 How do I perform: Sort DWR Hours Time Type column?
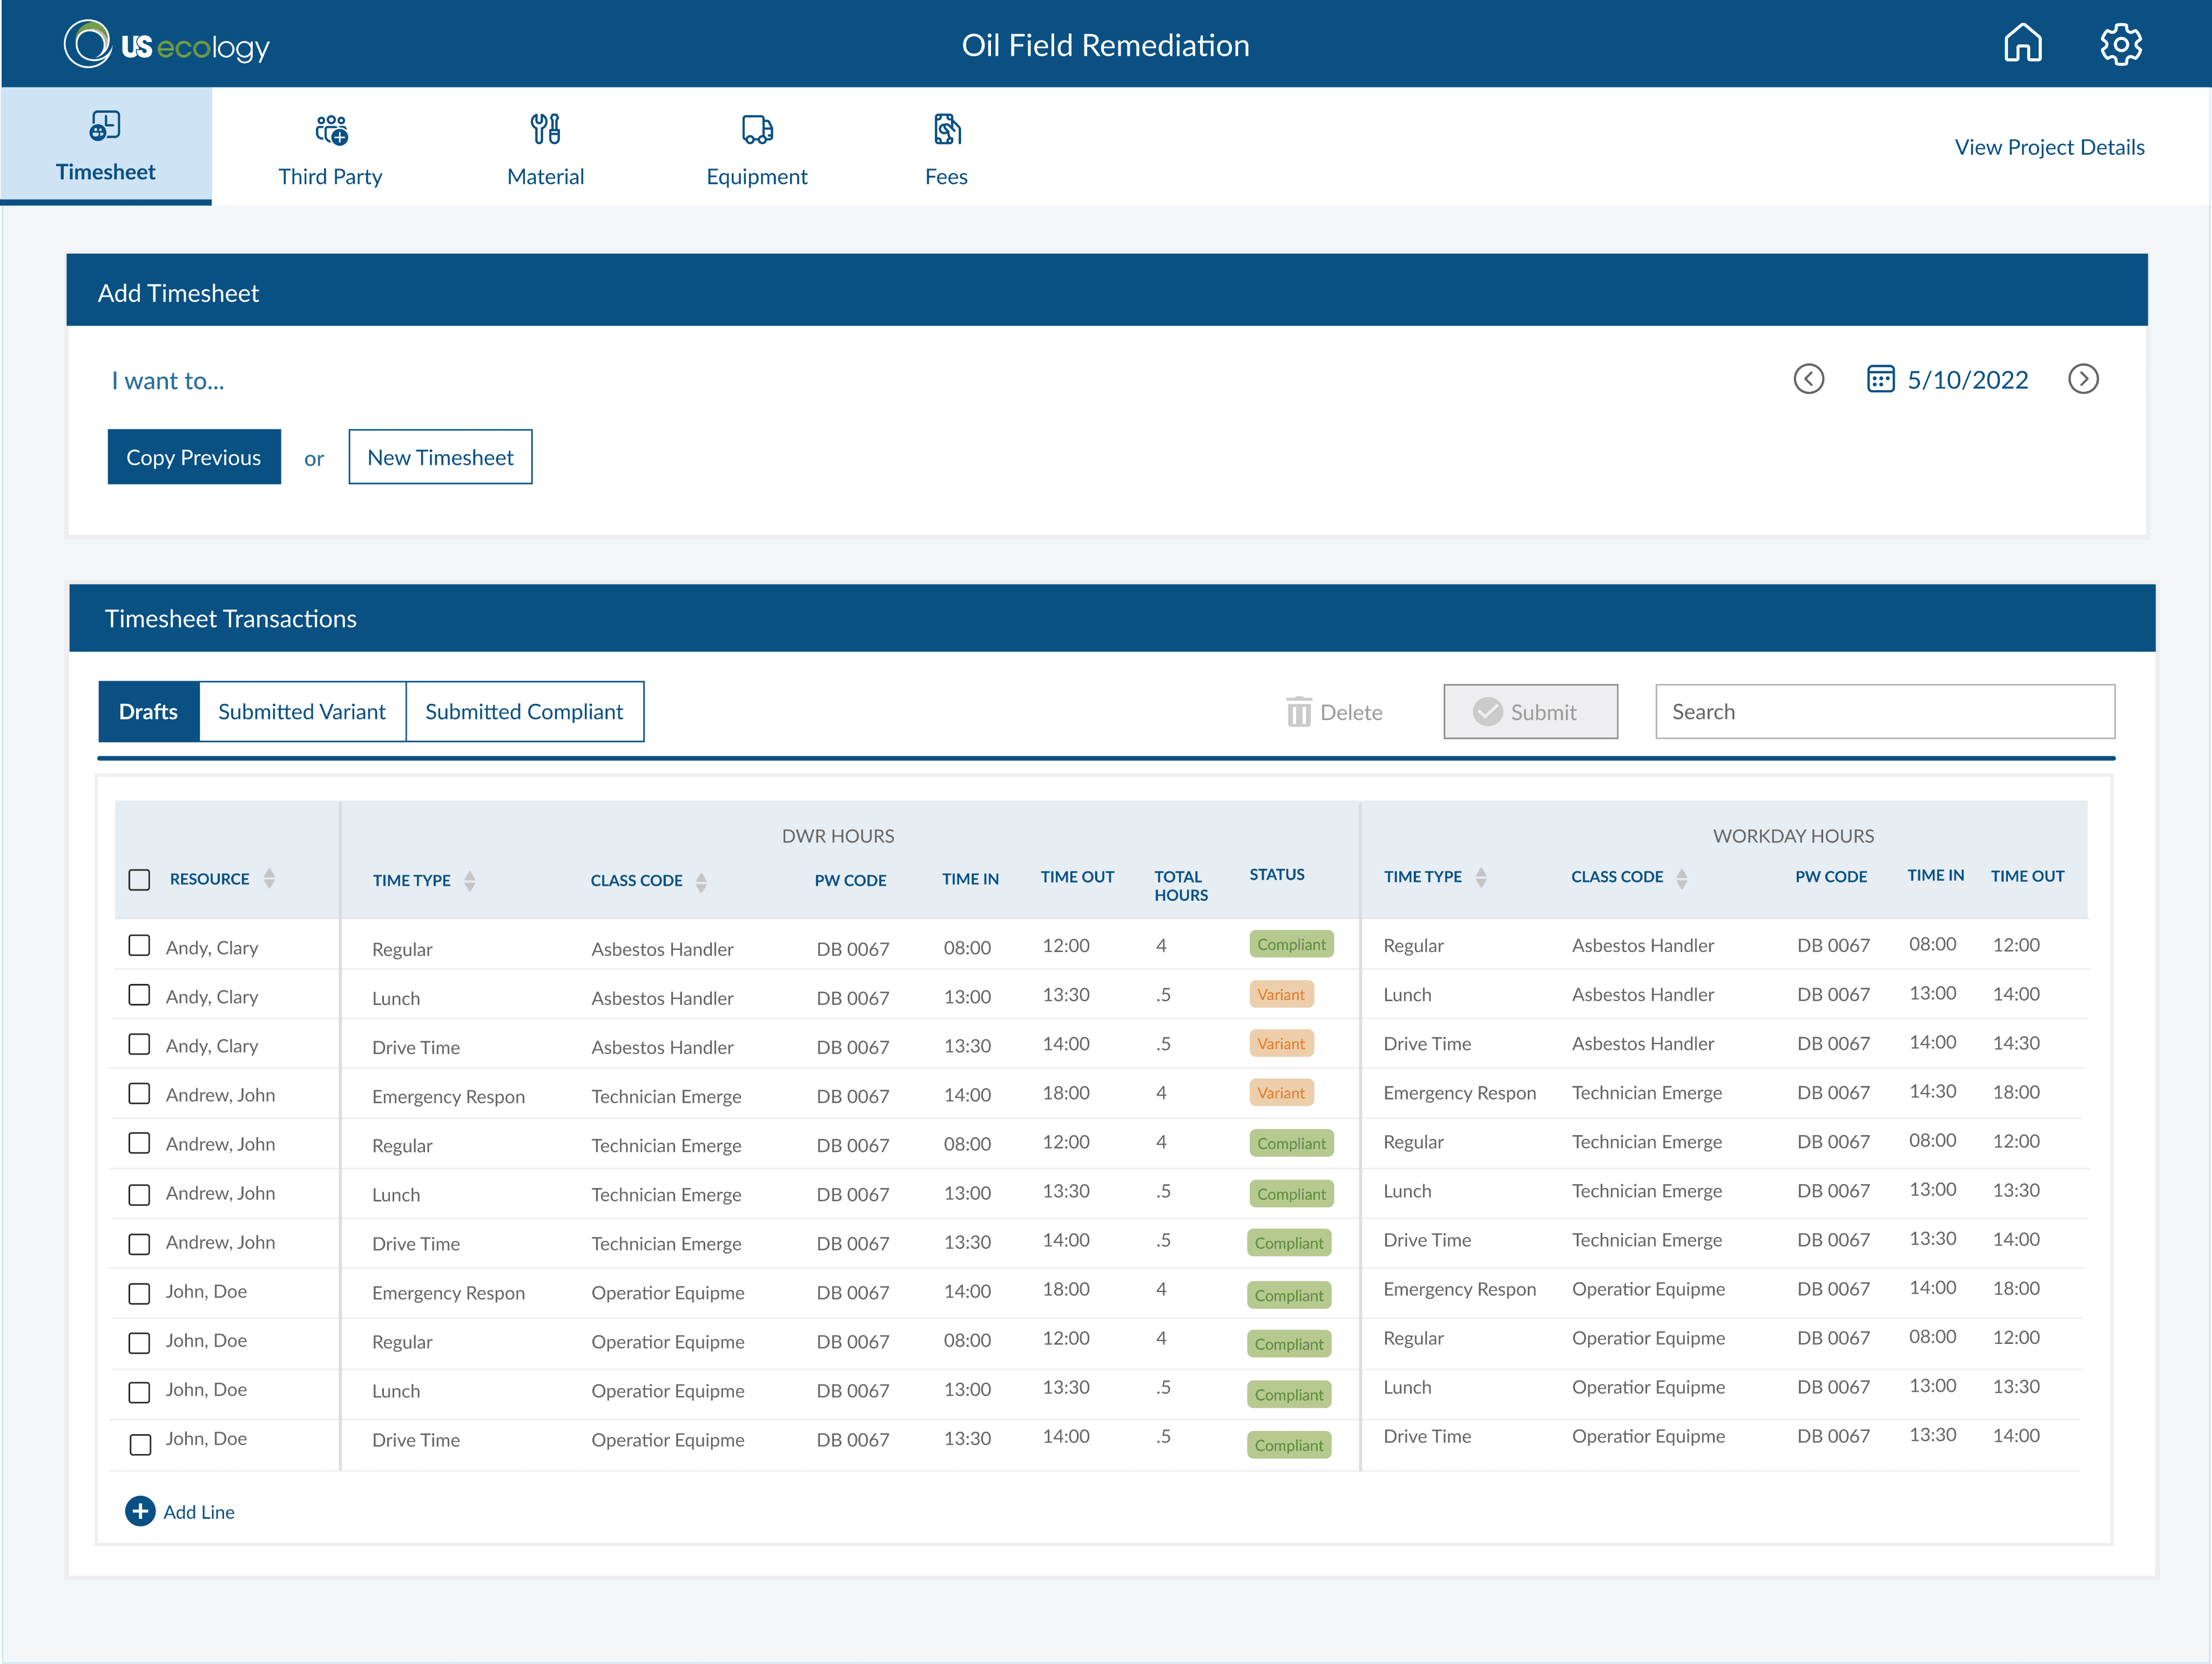(470, 880)
